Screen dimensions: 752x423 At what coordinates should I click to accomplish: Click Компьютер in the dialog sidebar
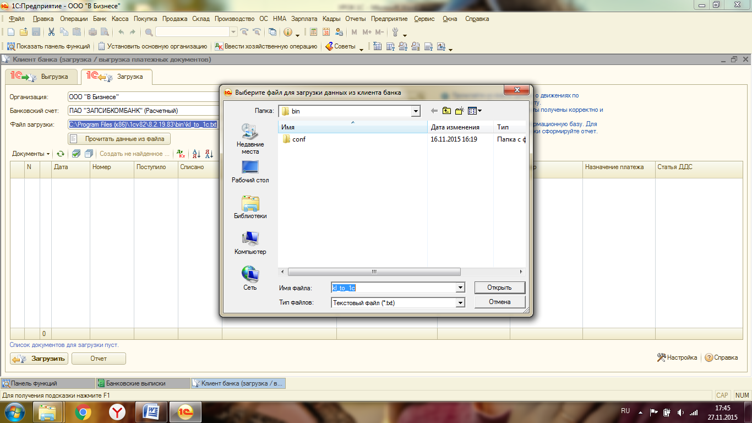point(250,243)
